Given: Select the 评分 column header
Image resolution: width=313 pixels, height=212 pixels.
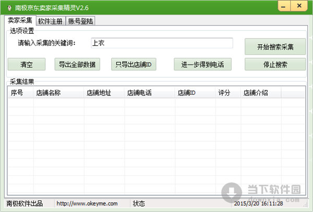Looking at the screenshot, I should click(228, 92).
